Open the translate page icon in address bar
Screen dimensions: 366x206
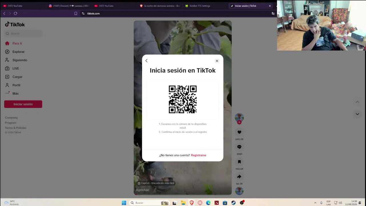pos(273,13)
